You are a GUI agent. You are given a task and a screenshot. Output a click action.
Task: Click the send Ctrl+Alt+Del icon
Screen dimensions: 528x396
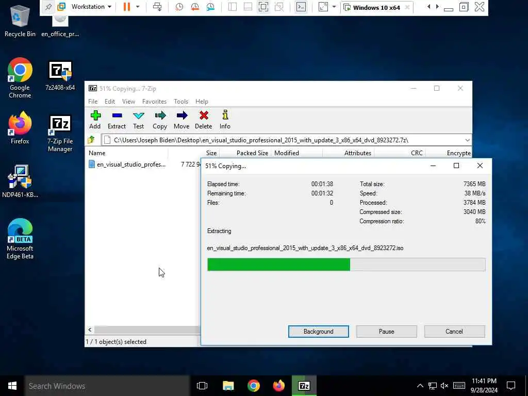click(157, 7)
